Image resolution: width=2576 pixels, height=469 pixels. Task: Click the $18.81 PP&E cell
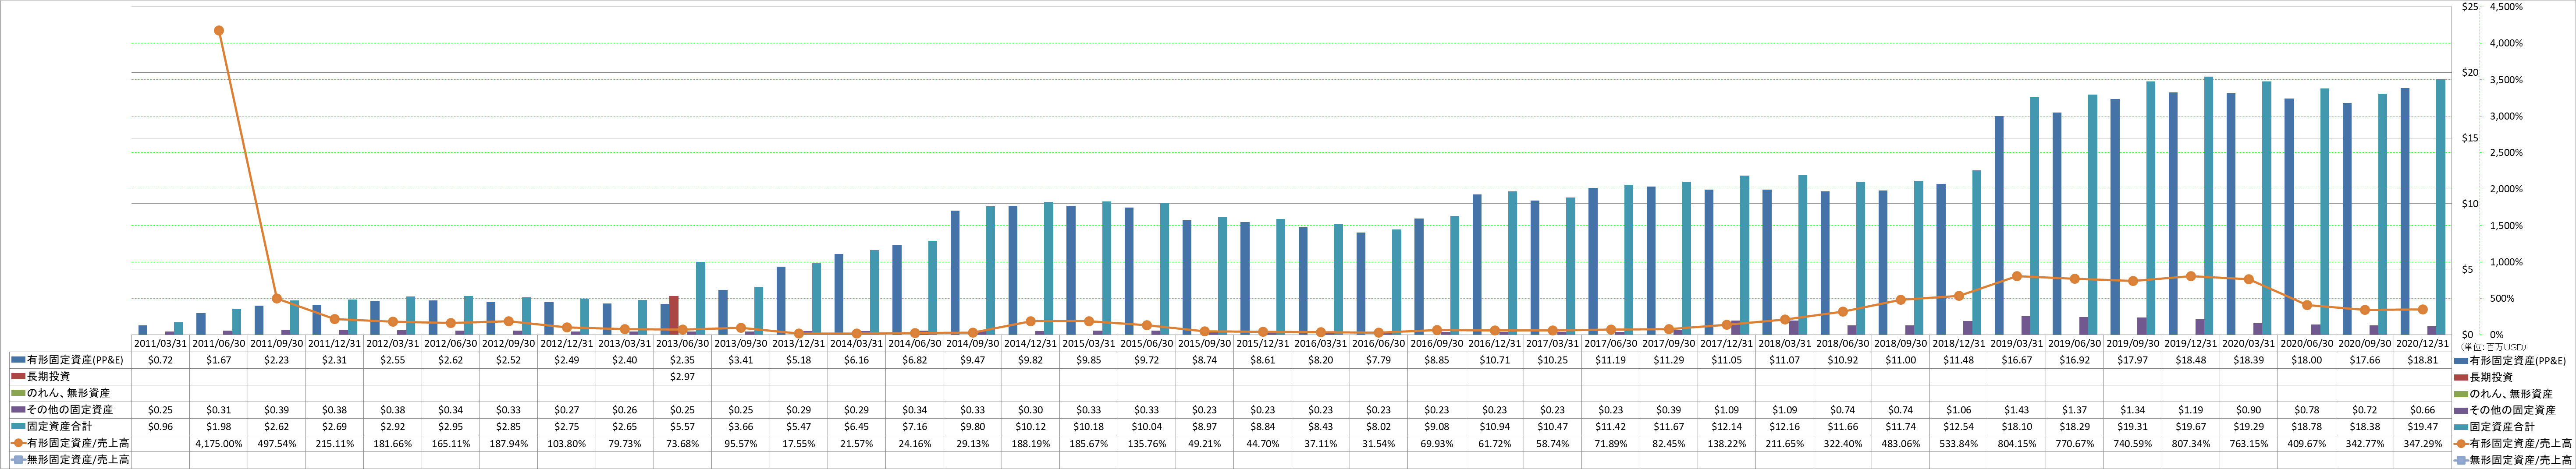click(x=2422, y=360)
